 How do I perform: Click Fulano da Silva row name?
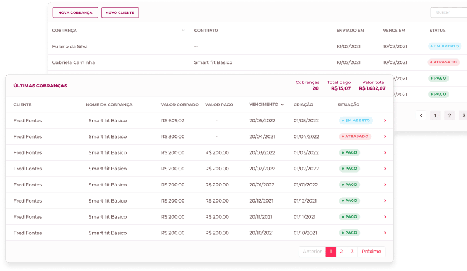pos(70,46)
